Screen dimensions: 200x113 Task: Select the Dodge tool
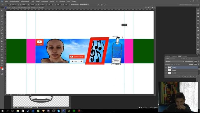2,46
